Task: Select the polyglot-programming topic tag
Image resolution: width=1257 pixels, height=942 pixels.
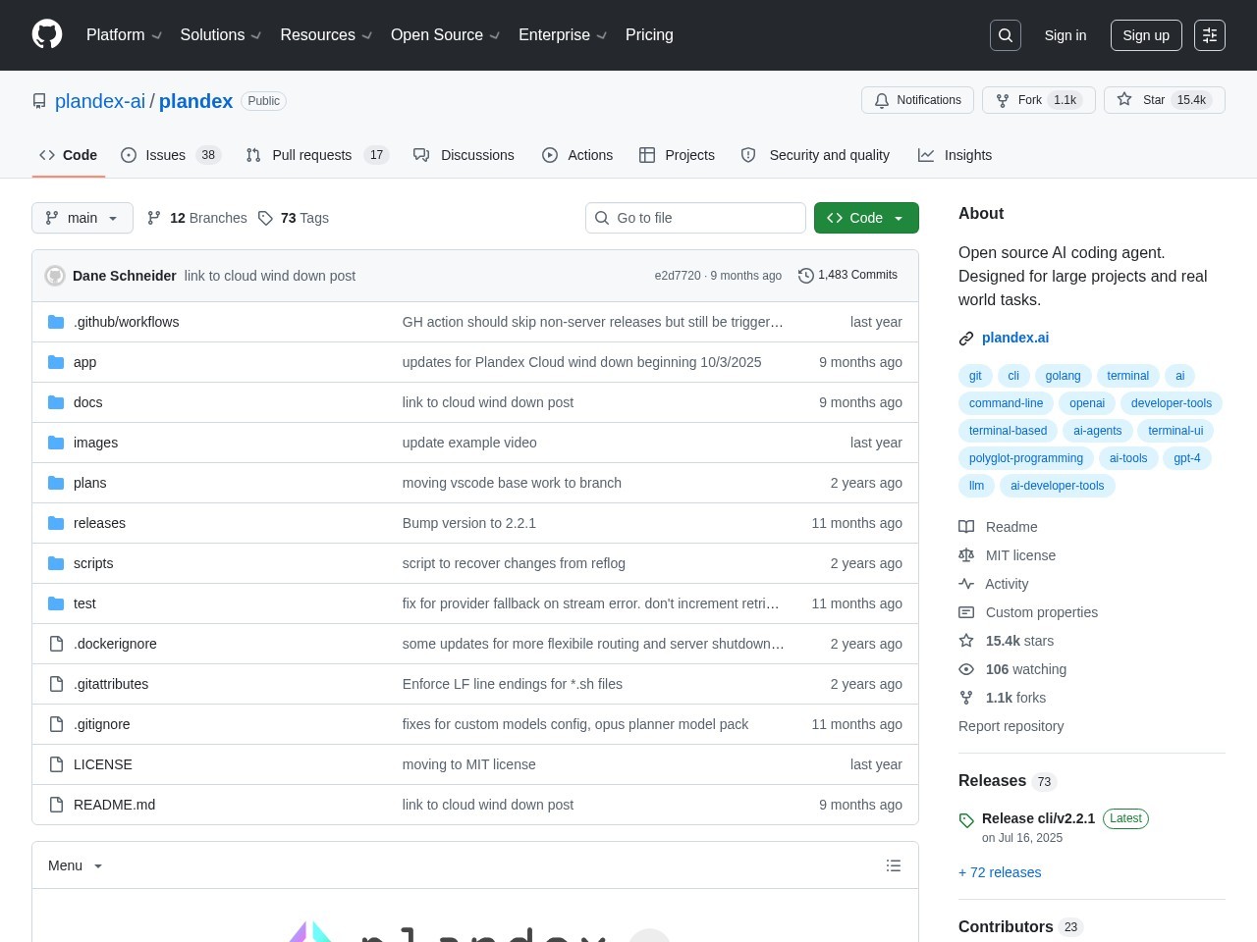Action: point(1026,458)
